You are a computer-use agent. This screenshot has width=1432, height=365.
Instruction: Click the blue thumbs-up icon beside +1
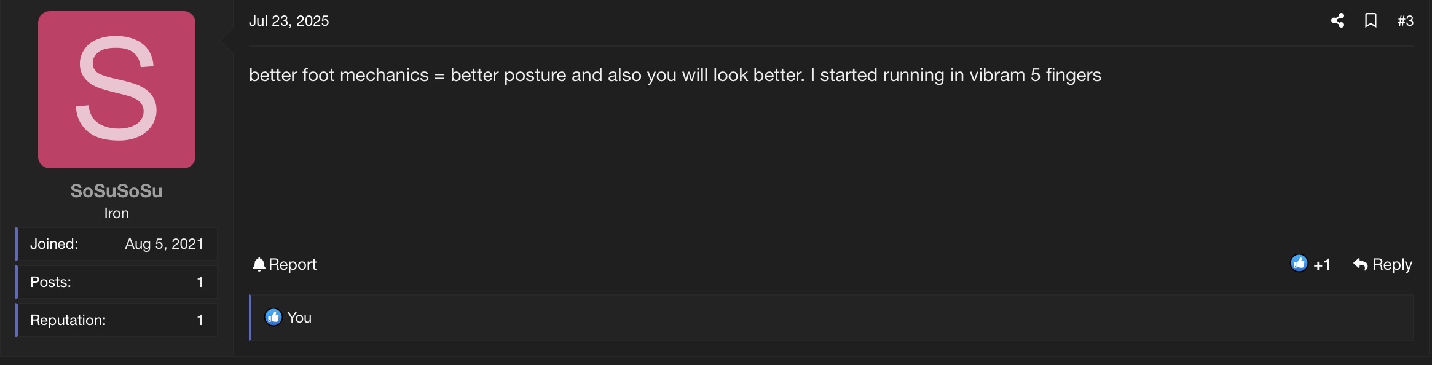tap(1299, 264)
